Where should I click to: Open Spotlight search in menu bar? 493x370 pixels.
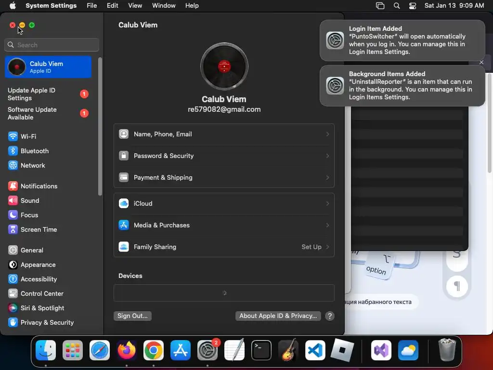coord(397,6)
